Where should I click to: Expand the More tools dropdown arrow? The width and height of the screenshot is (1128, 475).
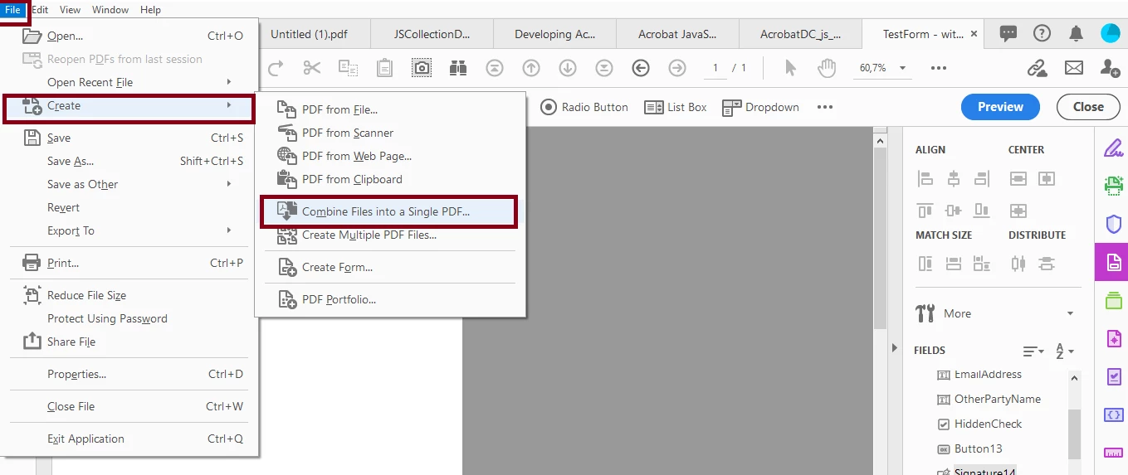click(1070, 313)
